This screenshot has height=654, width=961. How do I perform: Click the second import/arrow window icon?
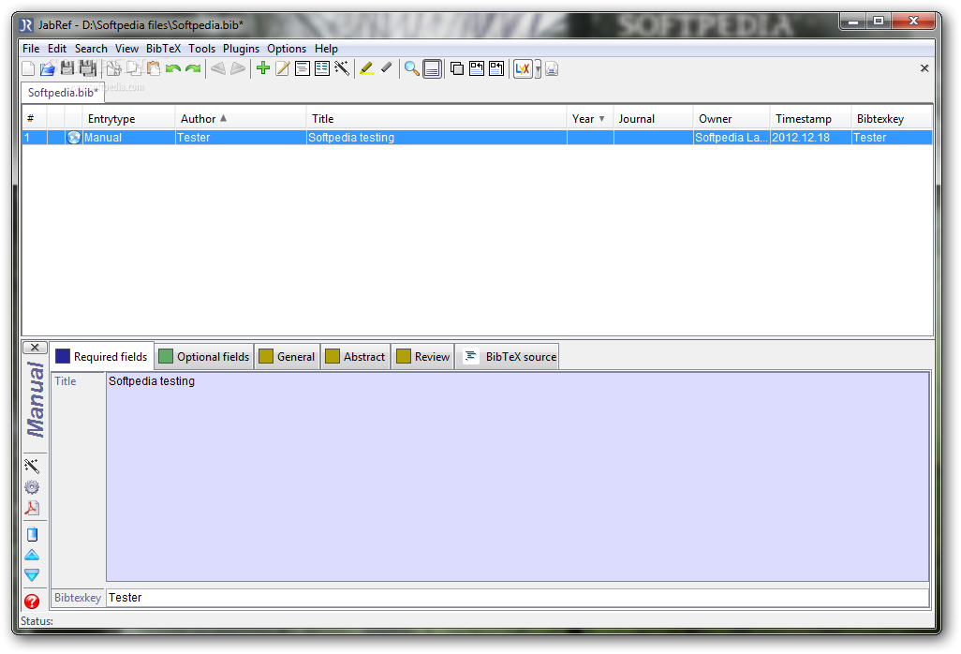[496, 68]
